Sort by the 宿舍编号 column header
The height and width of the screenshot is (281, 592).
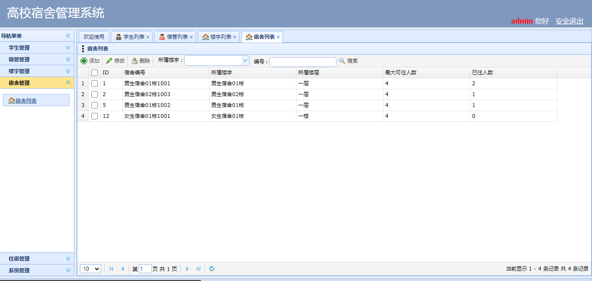click(x=166, y=73)
